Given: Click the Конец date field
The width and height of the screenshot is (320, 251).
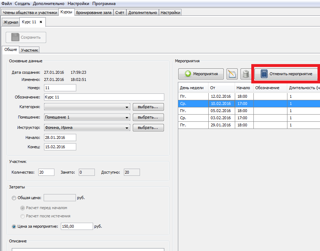Looking at the screenshot, I should (60, 147).
